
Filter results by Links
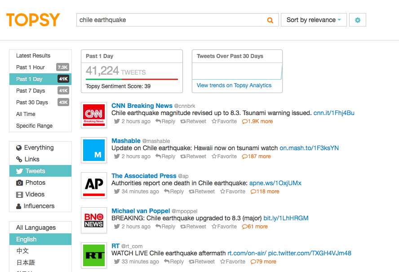[x=40, y=159]
